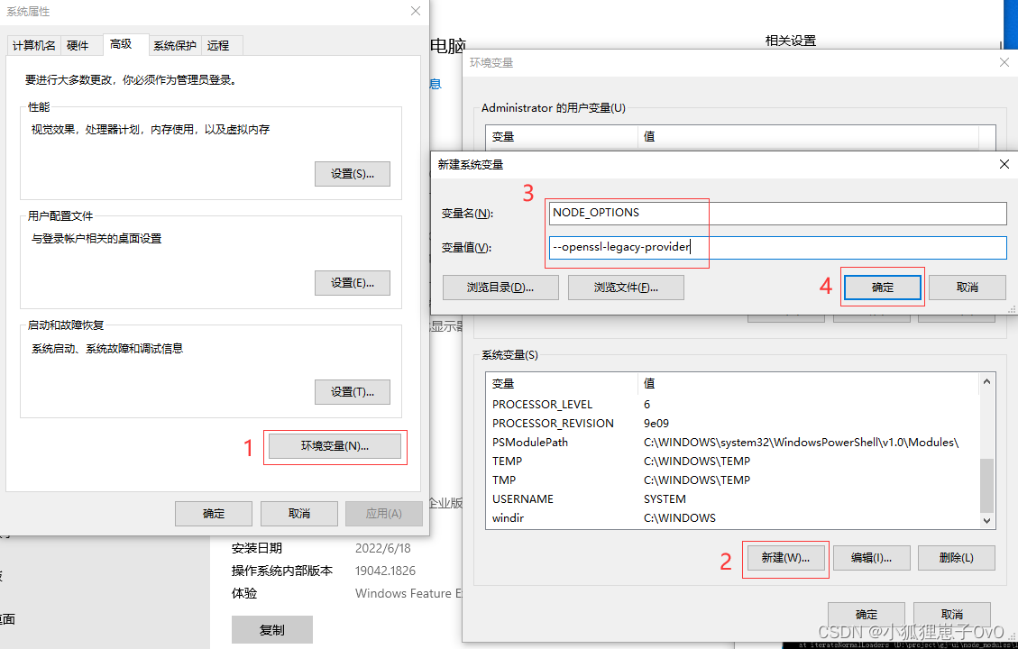Image resolution: width=1018 pixels, height=649 pixels.
Task: Close the 环境变量 window
Action: 1004,62
